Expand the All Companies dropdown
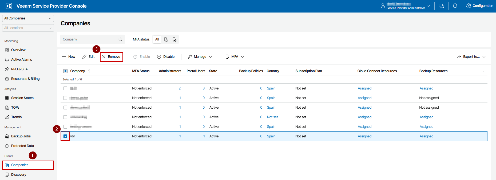 click(x=28, y=18)
